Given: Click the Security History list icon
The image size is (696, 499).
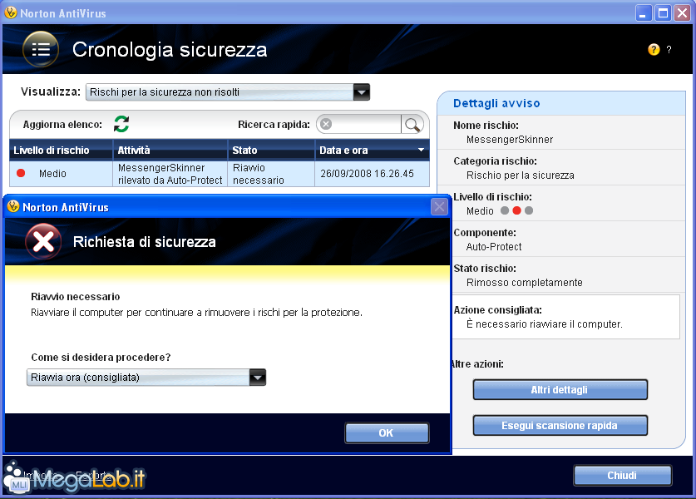Looking at the screenshot, I should (41, 49).
